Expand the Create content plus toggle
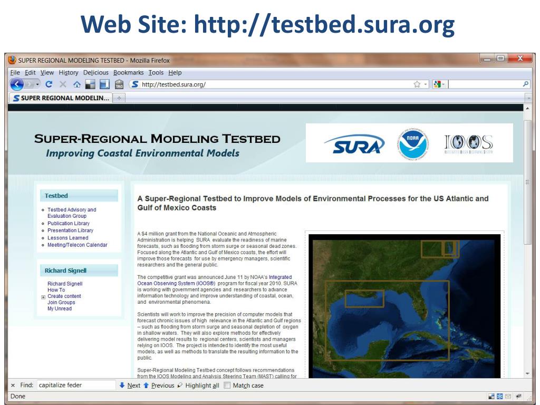Screen dimensions: 540x405 pyautogui.click(x=43, y=297)
